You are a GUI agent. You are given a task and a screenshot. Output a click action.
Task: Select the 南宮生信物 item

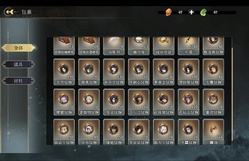coord(64,132)
